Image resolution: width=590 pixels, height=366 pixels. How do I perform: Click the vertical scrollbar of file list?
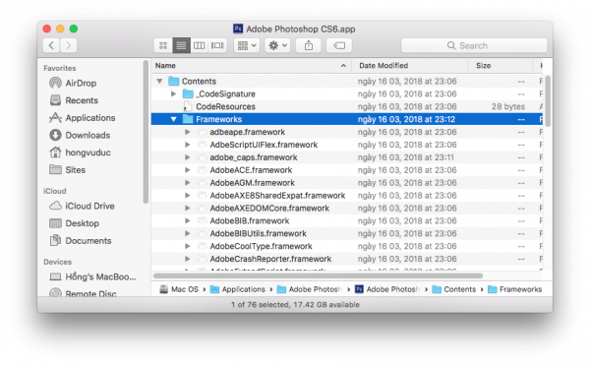(548, 101)
